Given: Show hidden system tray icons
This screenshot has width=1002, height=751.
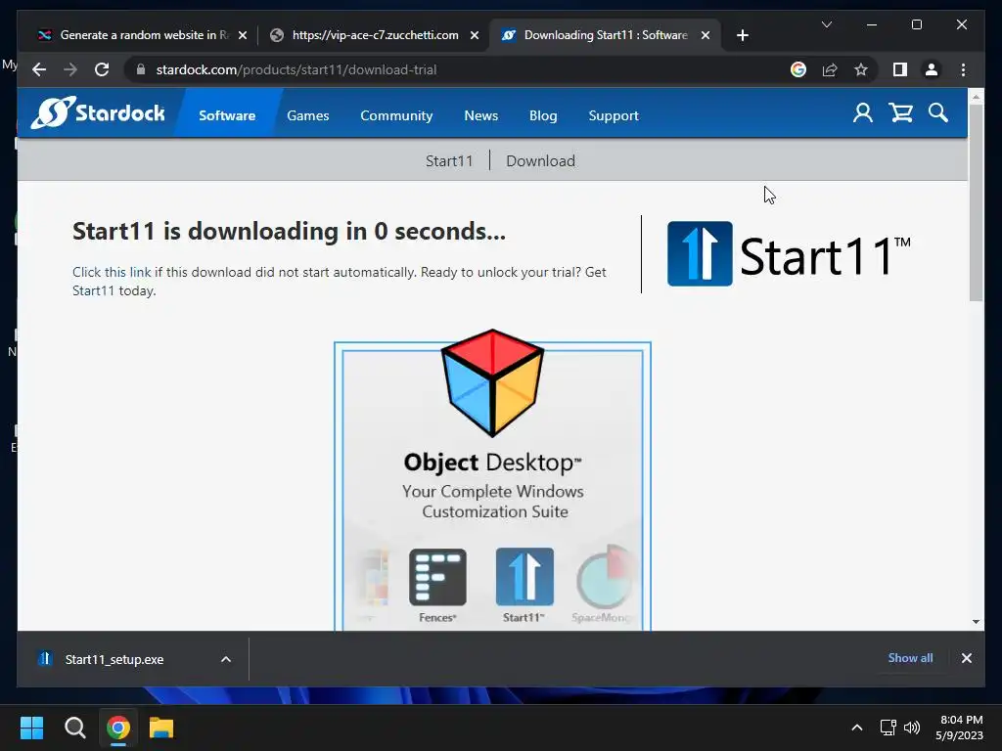Looking at the screenshot, I should click(857, 728).
